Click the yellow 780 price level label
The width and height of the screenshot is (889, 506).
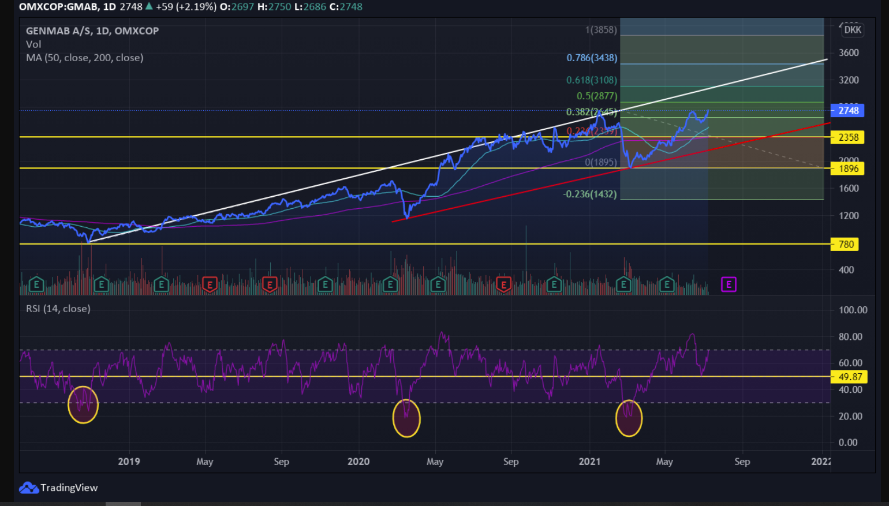tap(845, 245)
